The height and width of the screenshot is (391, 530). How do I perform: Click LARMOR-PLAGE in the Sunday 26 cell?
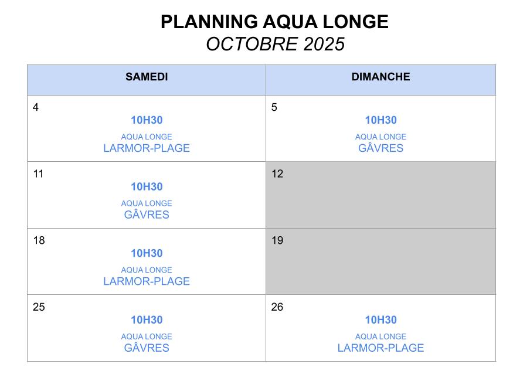point(380,348)
